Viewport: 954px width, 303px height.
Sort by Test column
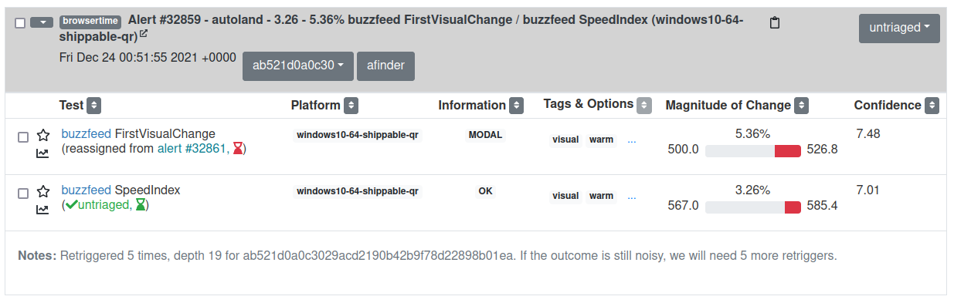tap(94, 106)
